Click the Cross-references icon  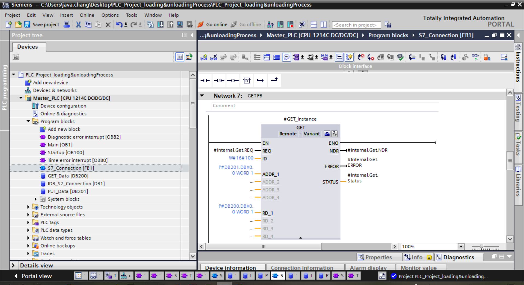click(302, 25)
